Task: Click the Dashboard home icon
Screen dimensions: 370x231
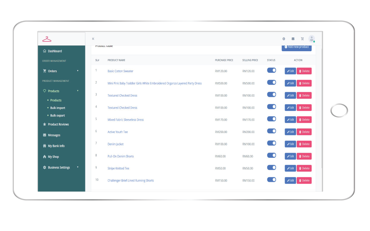Action: click(44, 51)
